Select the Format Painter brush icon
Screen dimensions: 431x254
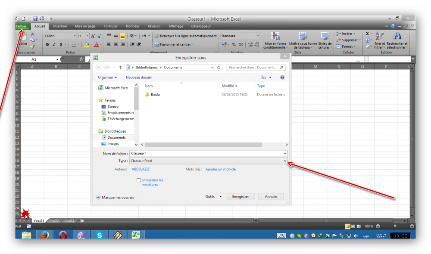pyautogui.click(x=32, y=46)
